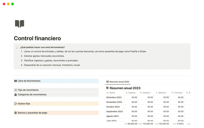Select the Septiembre 2023 row name
The image size is (204, 128).
coord(114,111)
